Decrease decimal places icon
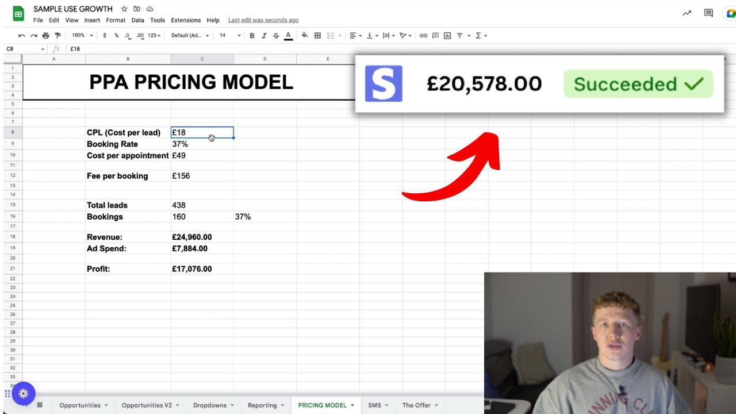 coord(128,36)
